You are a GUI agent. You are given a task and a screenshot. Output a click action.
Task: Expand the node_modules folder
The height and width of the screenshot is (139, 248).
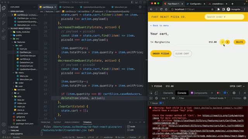pyautogui.click(x=23, y=32)
